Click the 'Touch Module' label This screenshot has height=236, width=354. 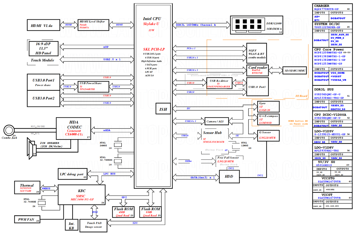pyautogui.click(x=43, y=60)
